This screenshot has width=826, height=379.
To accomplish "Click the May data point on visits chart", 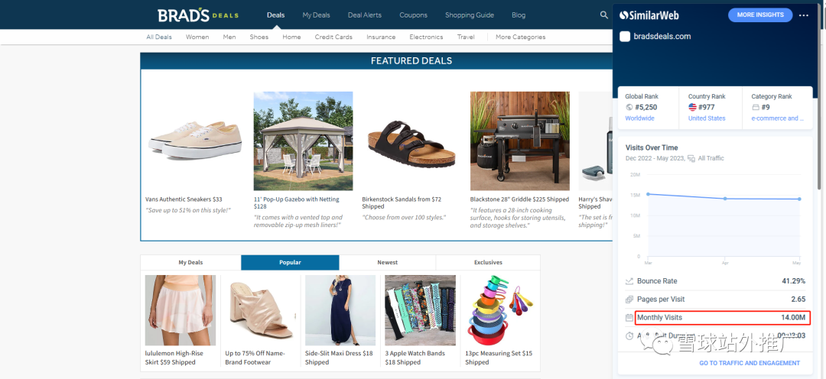I will point(799,199).
